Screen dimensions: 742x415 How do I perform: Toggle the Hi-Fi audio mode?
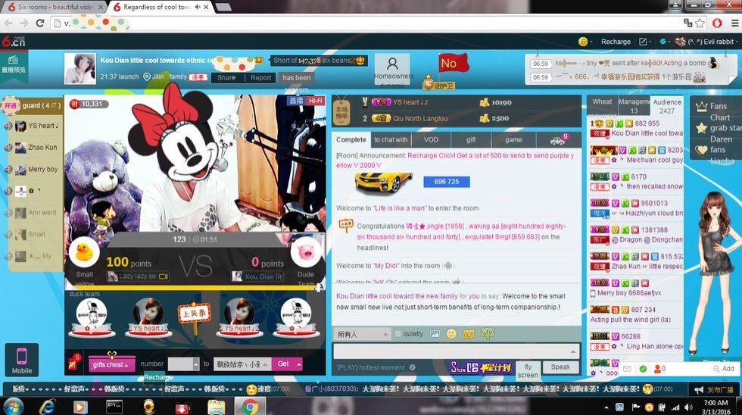pos(315,100)
